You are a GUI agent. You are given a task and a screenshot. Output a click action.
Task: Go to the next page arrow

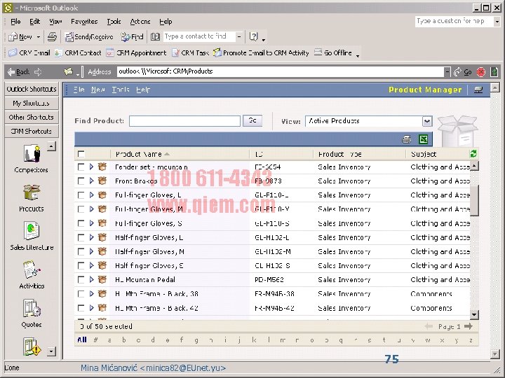coord(469,327)
